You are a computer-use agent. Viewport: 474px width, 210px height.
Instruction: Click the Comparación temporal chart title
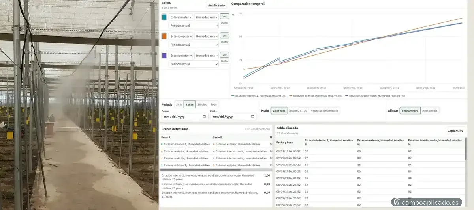point(248,4)
